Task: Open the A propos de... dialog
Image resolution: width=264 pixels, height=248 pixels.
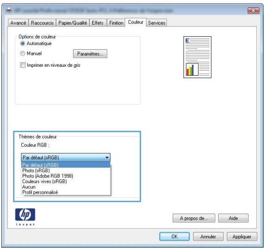Action: [194, 218]
